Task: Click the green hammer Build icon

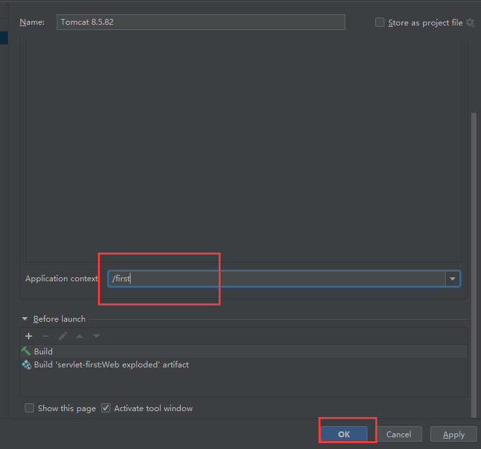Action: point(26,351)
